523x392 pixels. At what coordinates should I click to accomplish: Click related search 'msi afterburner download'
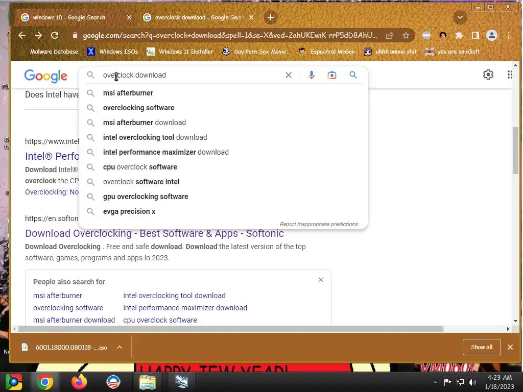(74, 320)
